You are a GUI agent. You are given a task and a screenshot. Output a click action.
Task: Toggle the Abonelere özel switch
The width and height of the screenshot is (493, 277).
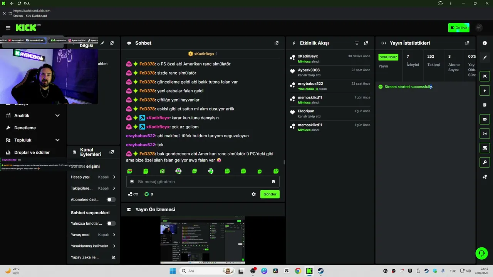111,200
